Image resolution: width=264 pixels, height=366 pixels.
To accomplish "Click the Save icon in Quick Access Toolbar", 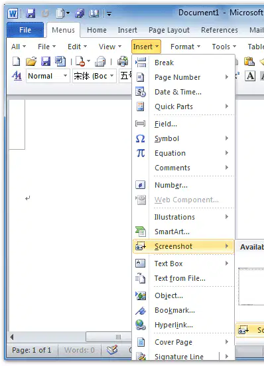I will coord(31,13).
